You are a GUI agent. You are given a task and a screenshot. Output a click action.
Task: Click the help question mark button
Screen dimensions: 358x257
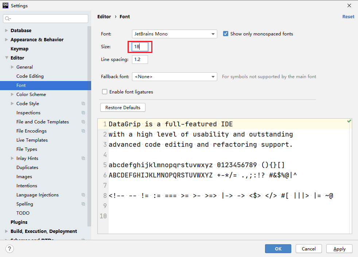9,249
